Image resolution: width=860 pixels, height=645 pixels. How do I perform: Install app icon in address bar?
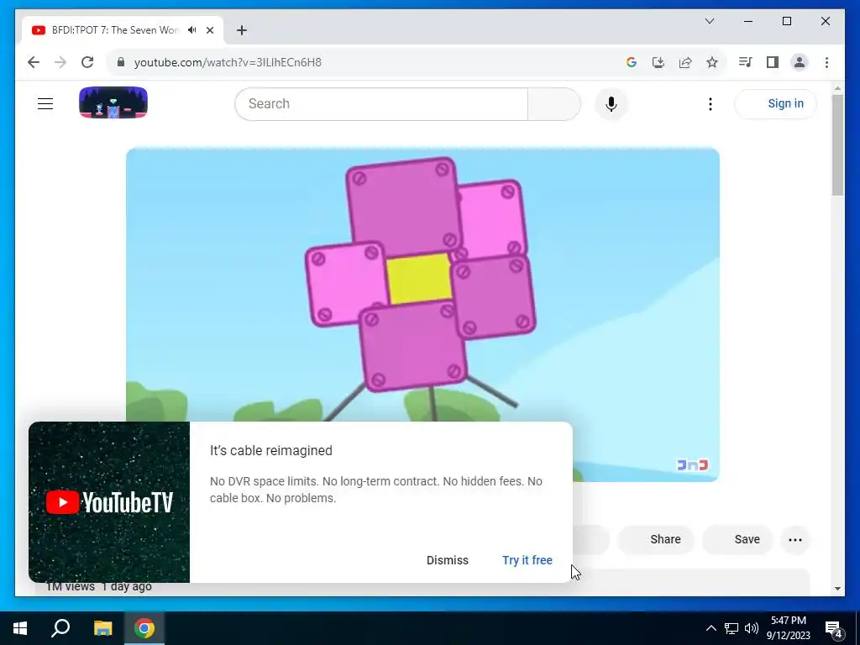658,62
